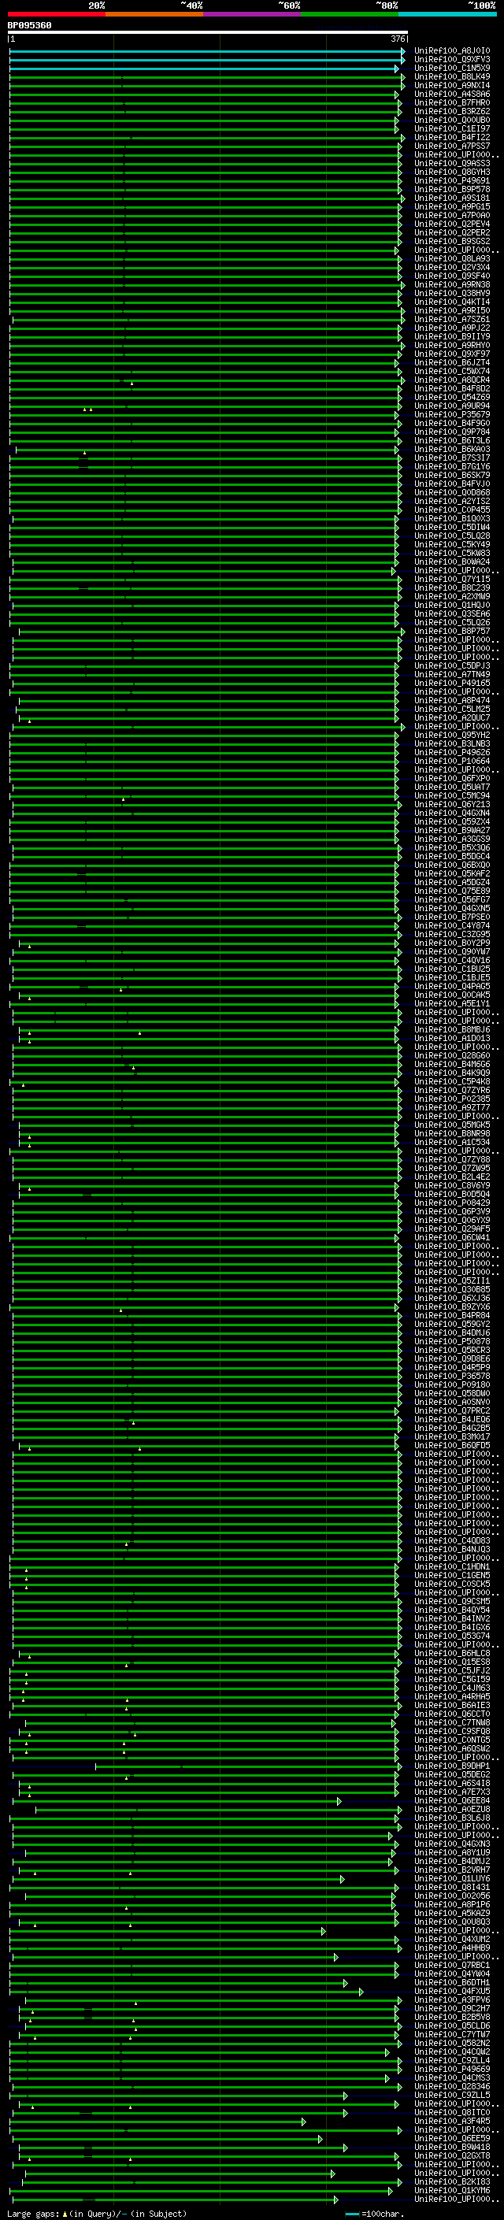Select hit UniRef100_Q28346
504x2220 pixels.
point(451,2086)
